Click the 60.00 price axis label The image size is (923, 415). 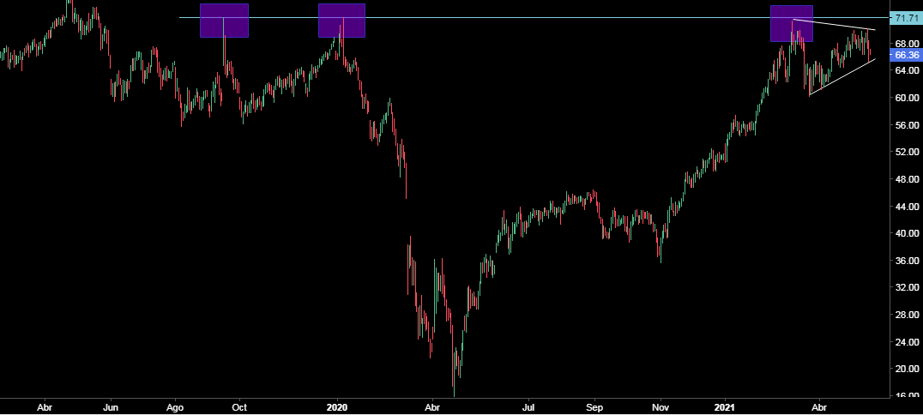[x=907, y=98]
